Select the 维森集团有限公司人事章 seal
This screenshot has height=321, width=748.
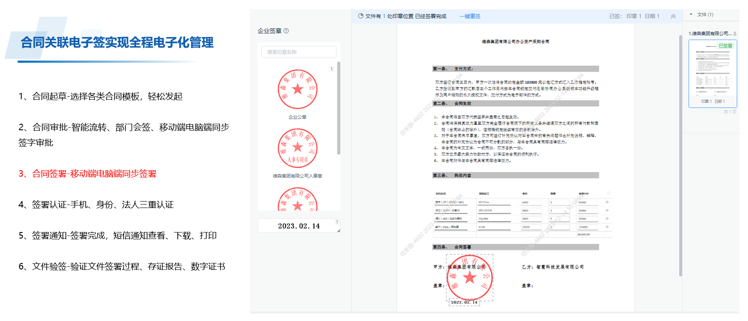(x=298, y=148)
